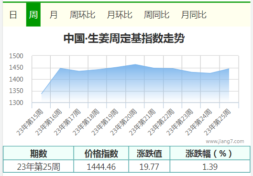Viewport: 253px width, 176px height.
Task: Click the 期数 column header
Action: [38, 153]
